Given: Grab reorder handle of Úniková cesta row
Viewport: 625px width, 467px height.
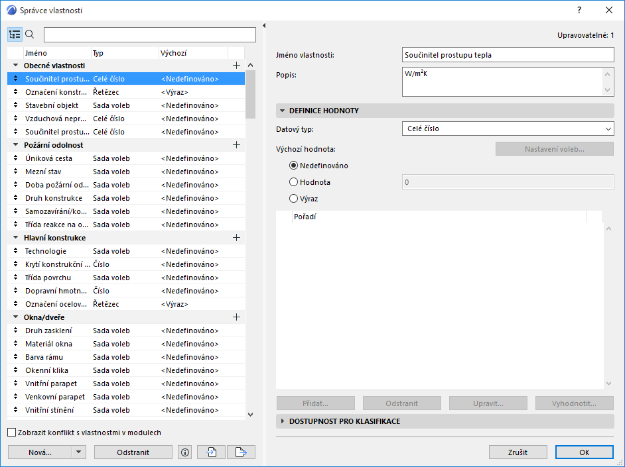Looking at the screenshot, I should point(15,158).
